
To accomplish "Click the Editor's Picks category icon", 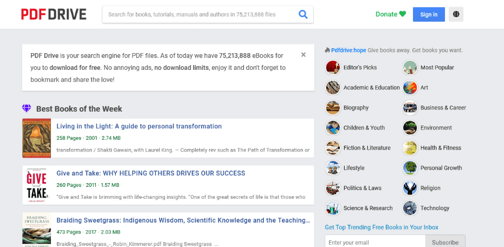I will click(x=333, y=68).
